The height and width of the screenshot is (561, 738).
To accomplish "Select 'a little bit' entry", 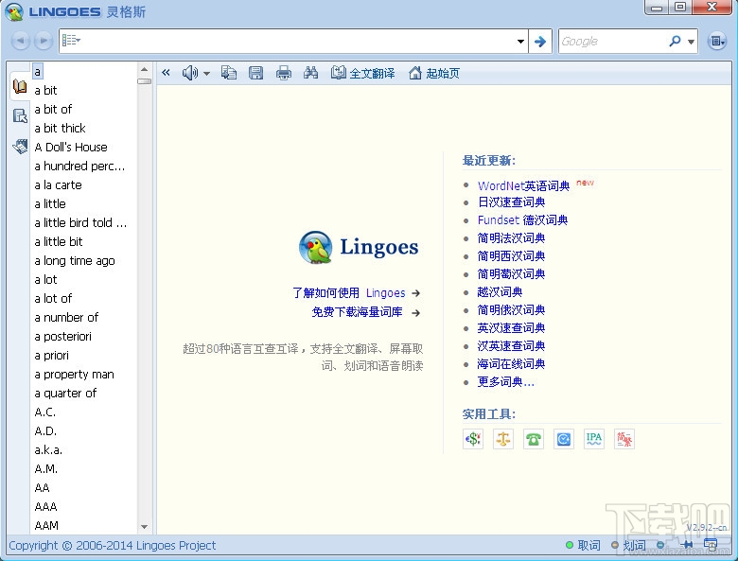I will point(59,241).
